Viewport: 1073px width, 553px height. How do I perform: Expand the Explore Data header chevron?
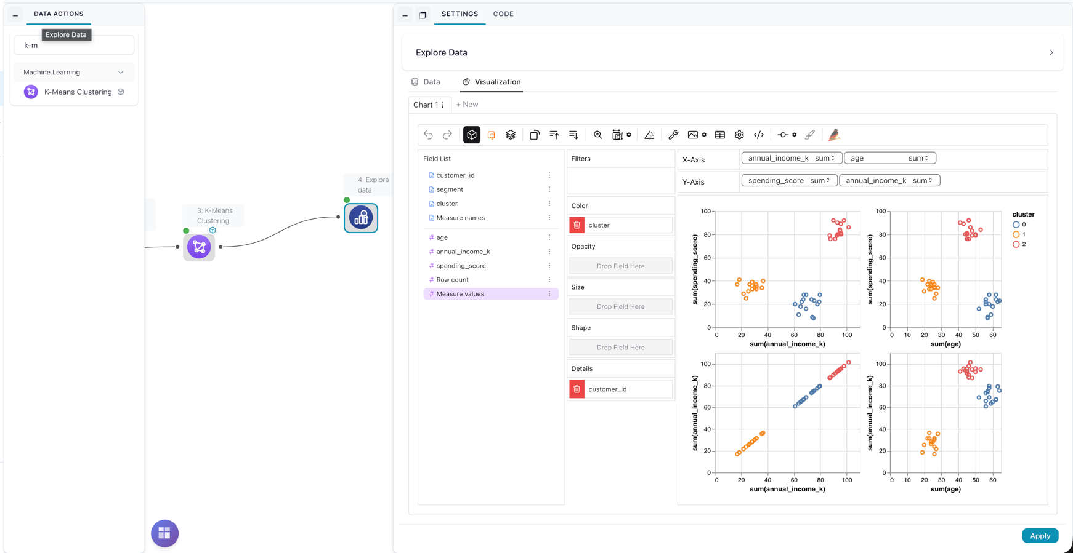[1051, 53]
